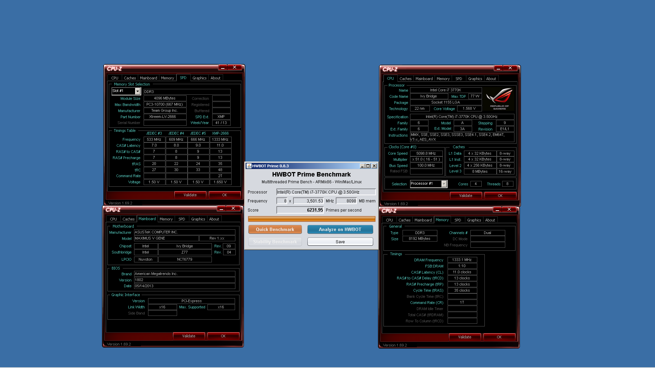Close the Memory CPU-Z window
This screenshot has height=368, width=655.
[509, 210]
